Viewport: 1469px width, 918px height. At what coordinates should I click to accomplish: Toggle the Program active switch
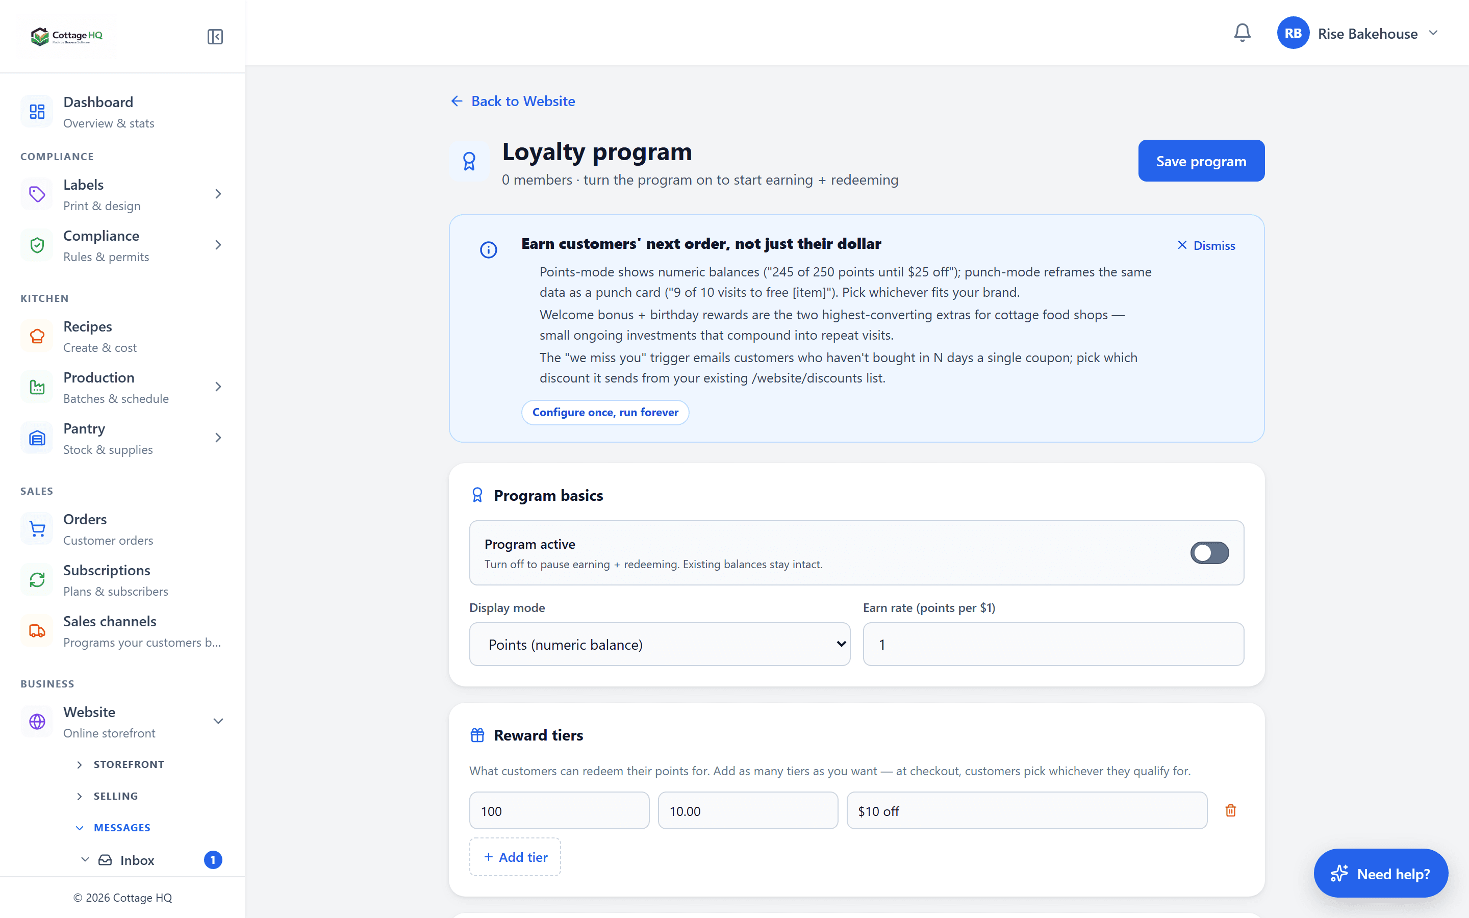click(1209, 553)
